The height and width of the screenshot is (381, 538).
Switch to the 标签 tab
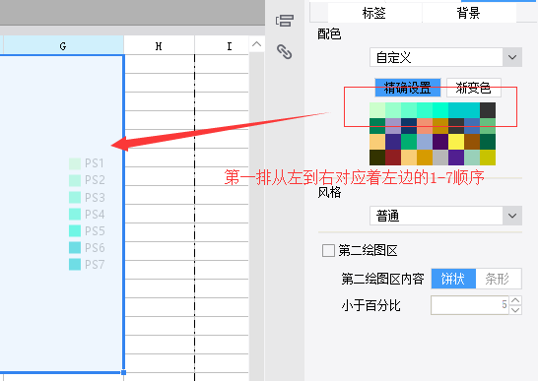click(374, 13)
